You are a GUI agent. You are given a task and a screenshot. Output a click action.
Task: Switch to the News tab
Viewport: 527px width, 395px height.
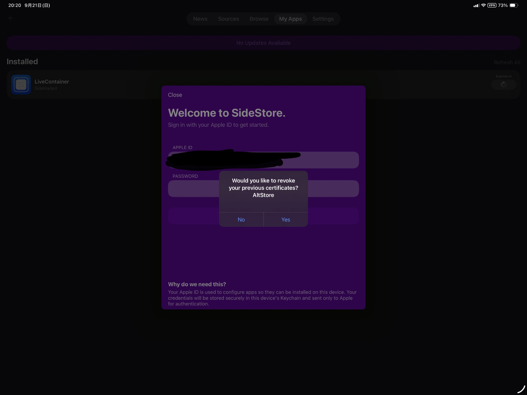[200, 19]
